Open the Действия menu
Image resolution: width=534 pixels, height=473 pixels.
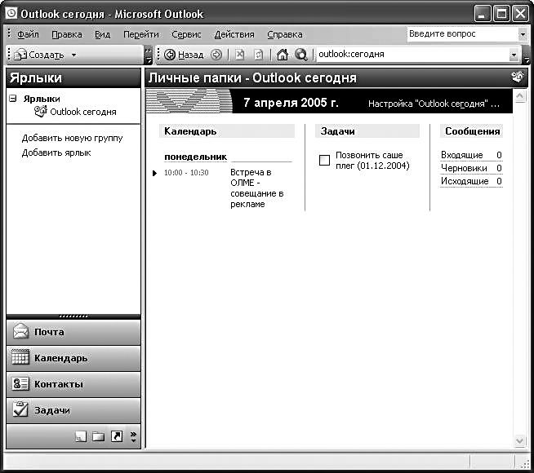(234, 34)
